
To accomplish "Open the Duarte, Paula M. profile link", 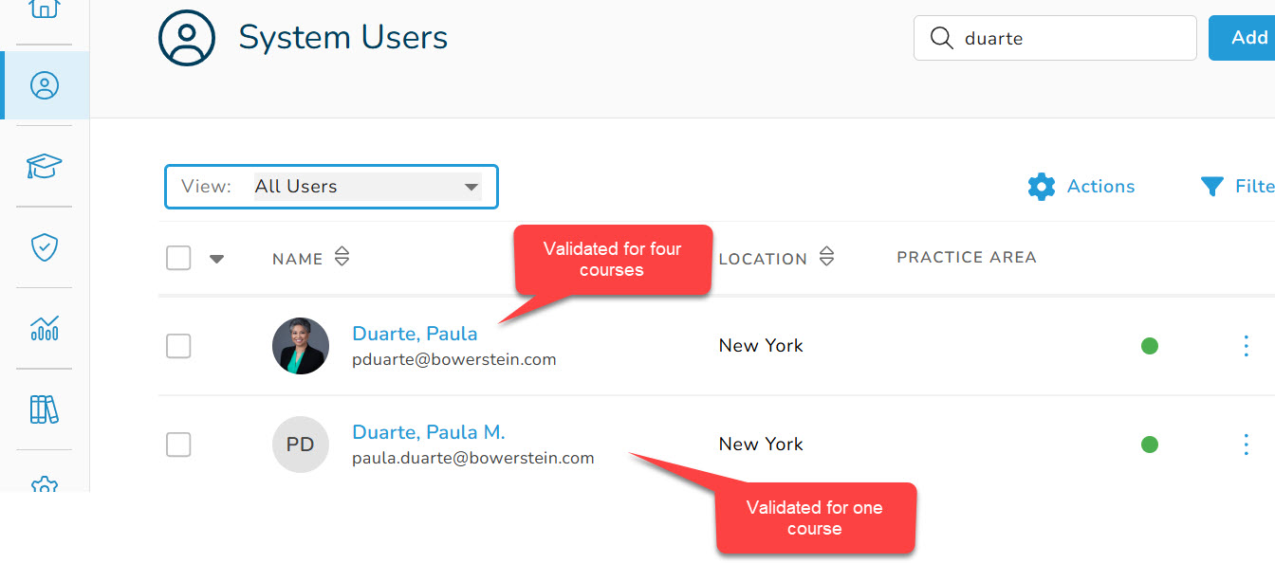I will (x=429, y=432).
